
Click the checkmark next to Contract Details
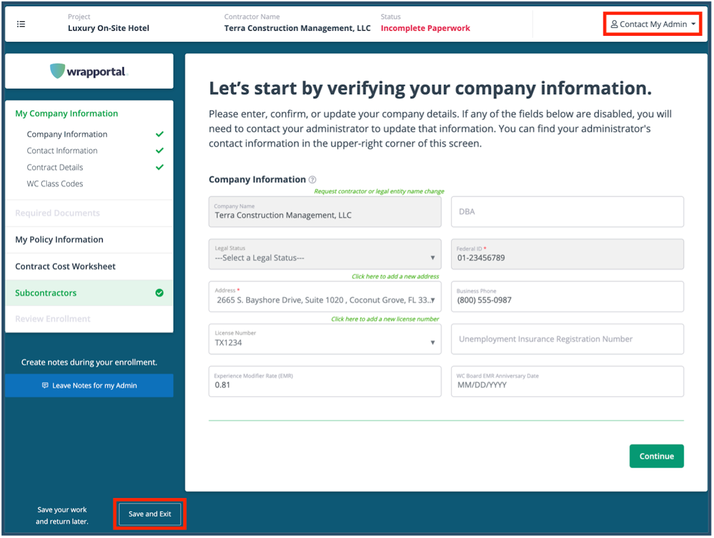point(160,167)
